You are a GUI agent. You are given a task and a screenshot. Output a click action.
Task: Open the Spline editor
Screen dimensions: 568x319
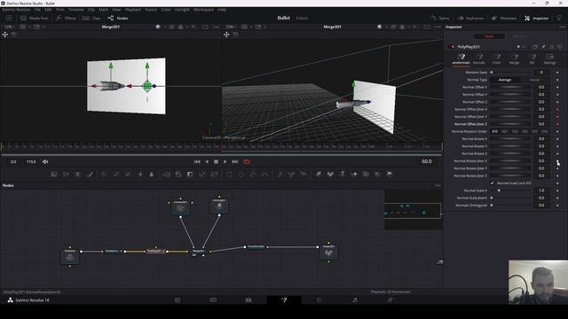(440, 18)
